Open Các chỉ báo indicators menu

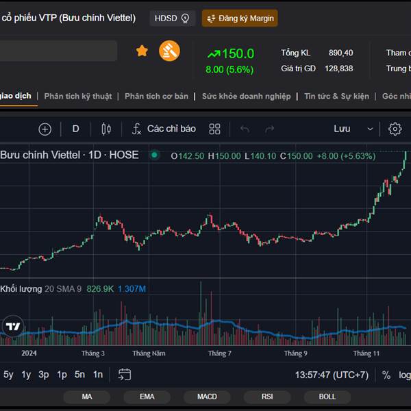pos(164,129)
